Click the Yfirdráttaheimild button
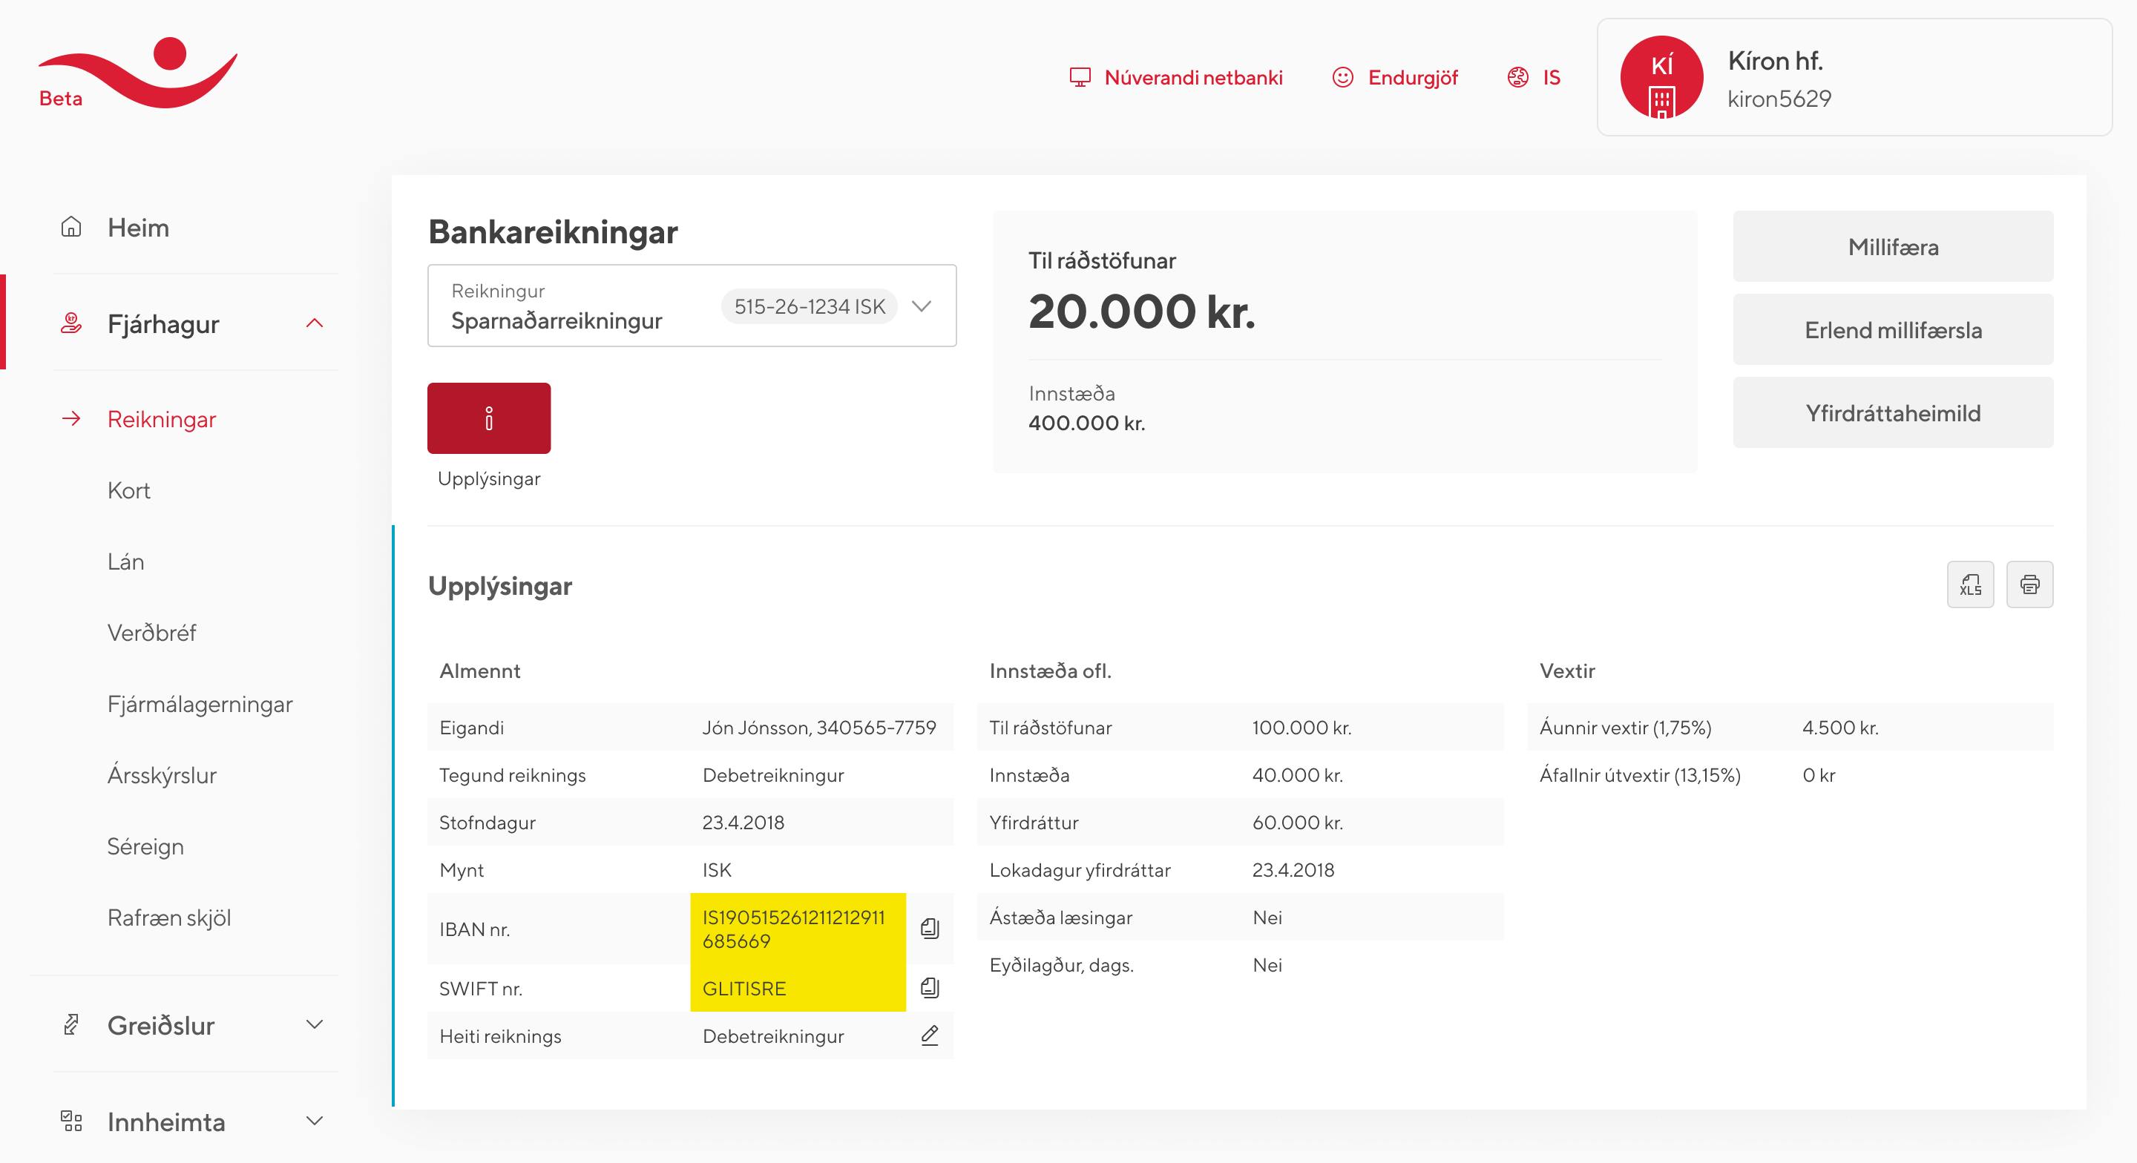The width and height of the screenshot is (2137, 1163). coord(1892,413)
